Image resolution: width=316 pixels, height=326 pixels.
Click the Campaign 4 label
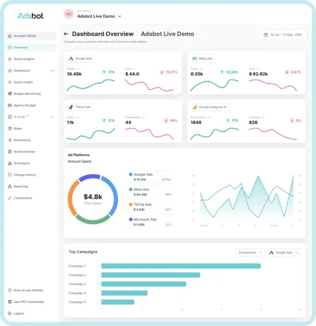point(77,293)
